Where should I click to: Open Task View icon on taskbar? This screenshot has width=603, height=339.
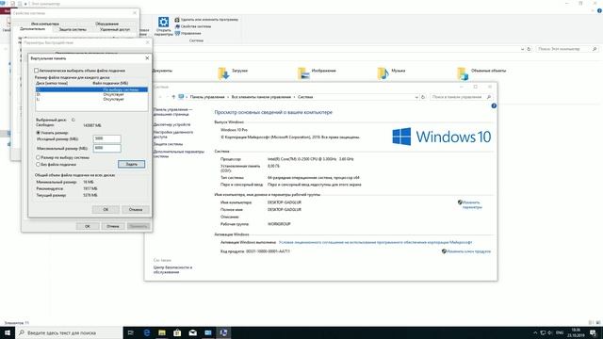[131, 332]
